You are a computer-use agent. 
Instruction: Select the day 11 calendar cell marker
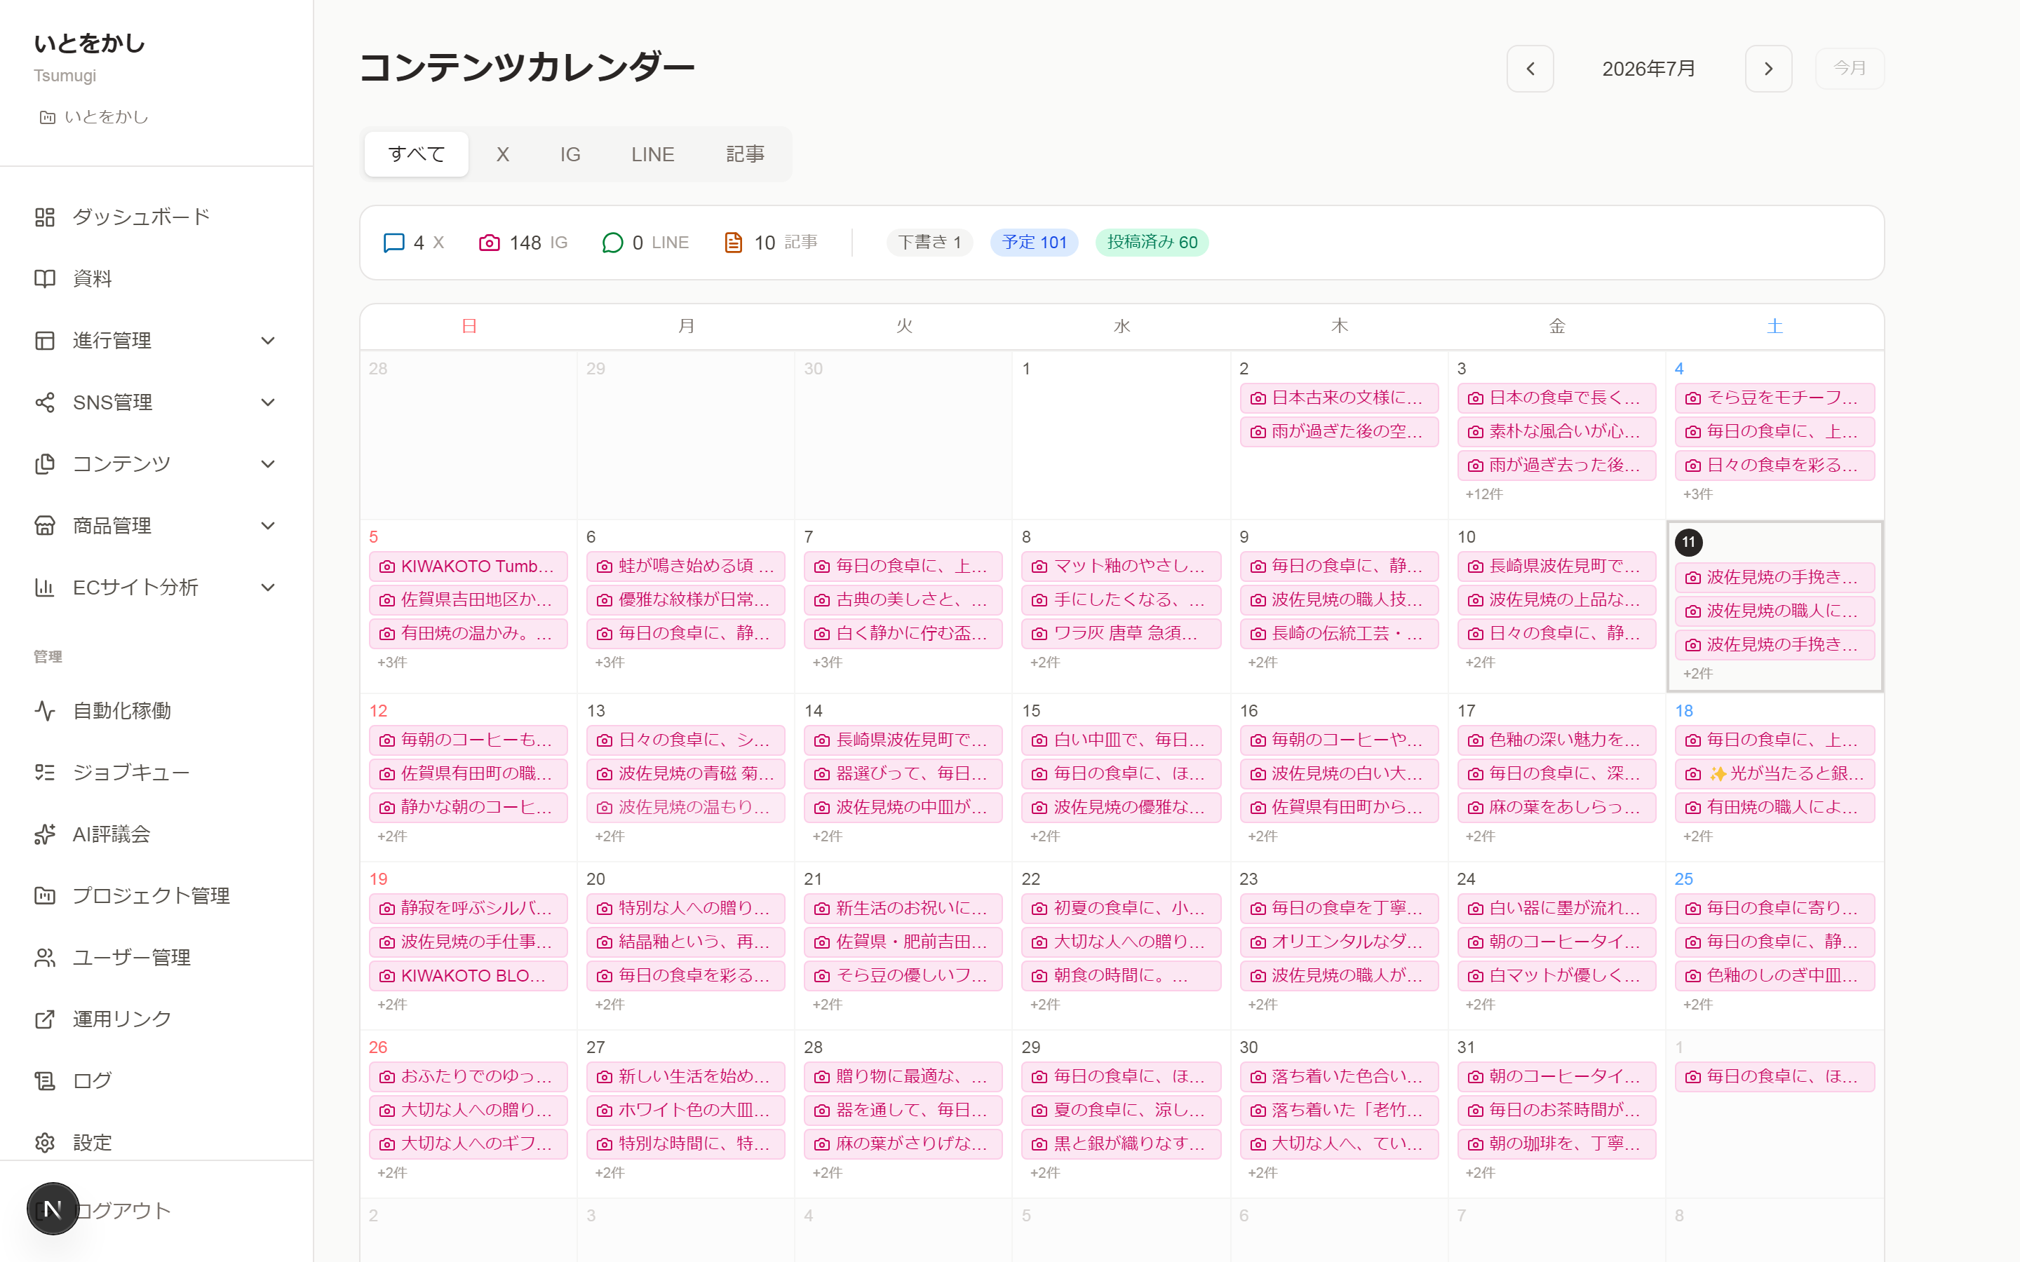[x=1688, y=543]
